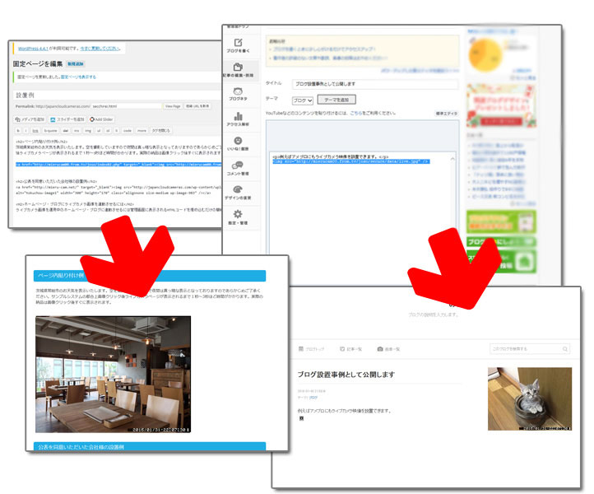Open 記事の編集・削除 folder icon in sidebar
This screenshot has width=594, height=494.
238,68
